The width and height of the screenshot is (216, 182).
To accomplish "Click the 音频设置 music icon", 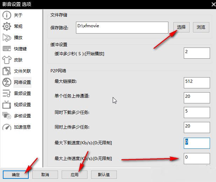I will point(7,94).
